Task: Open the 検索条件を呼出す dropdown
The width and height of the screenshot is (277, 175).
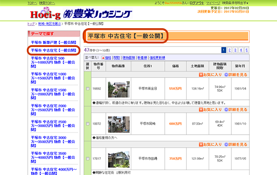Action: pos(235,3)
